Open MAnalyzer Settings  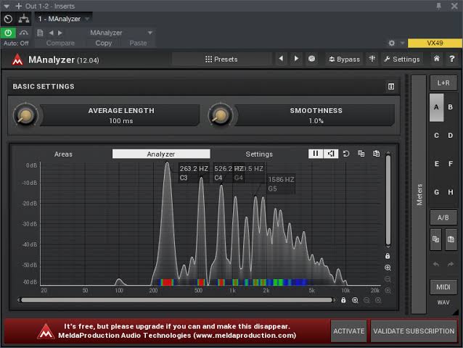pos(402,59)
